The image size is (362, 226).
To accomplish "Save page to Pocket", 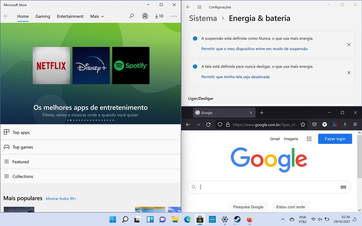I will pos(315,124).
